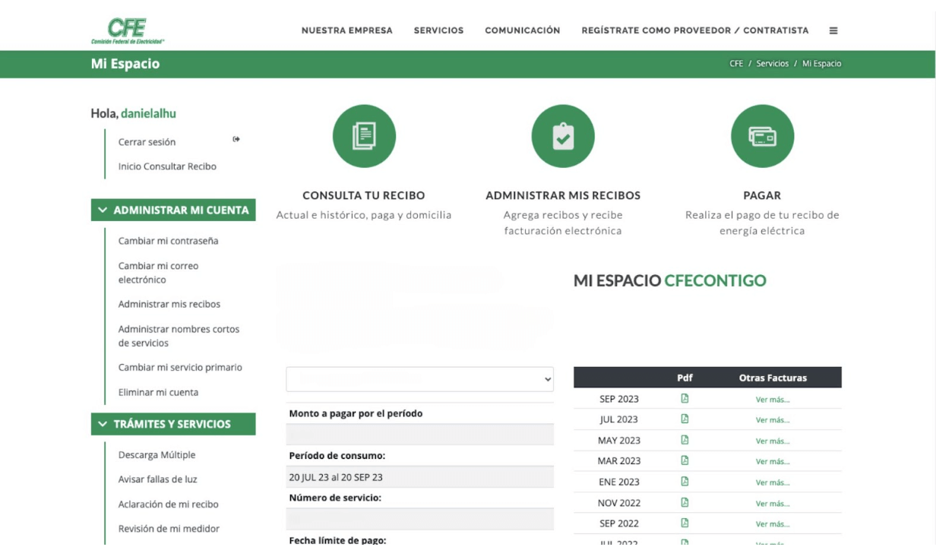Open the Consulta tu Recibo document icon
936x547 pixels.
click(364, 136)
